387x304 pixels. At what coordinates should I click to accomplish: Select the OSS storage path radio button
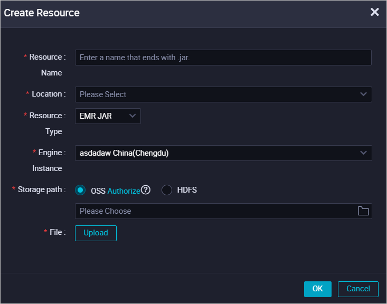(80, 190)
